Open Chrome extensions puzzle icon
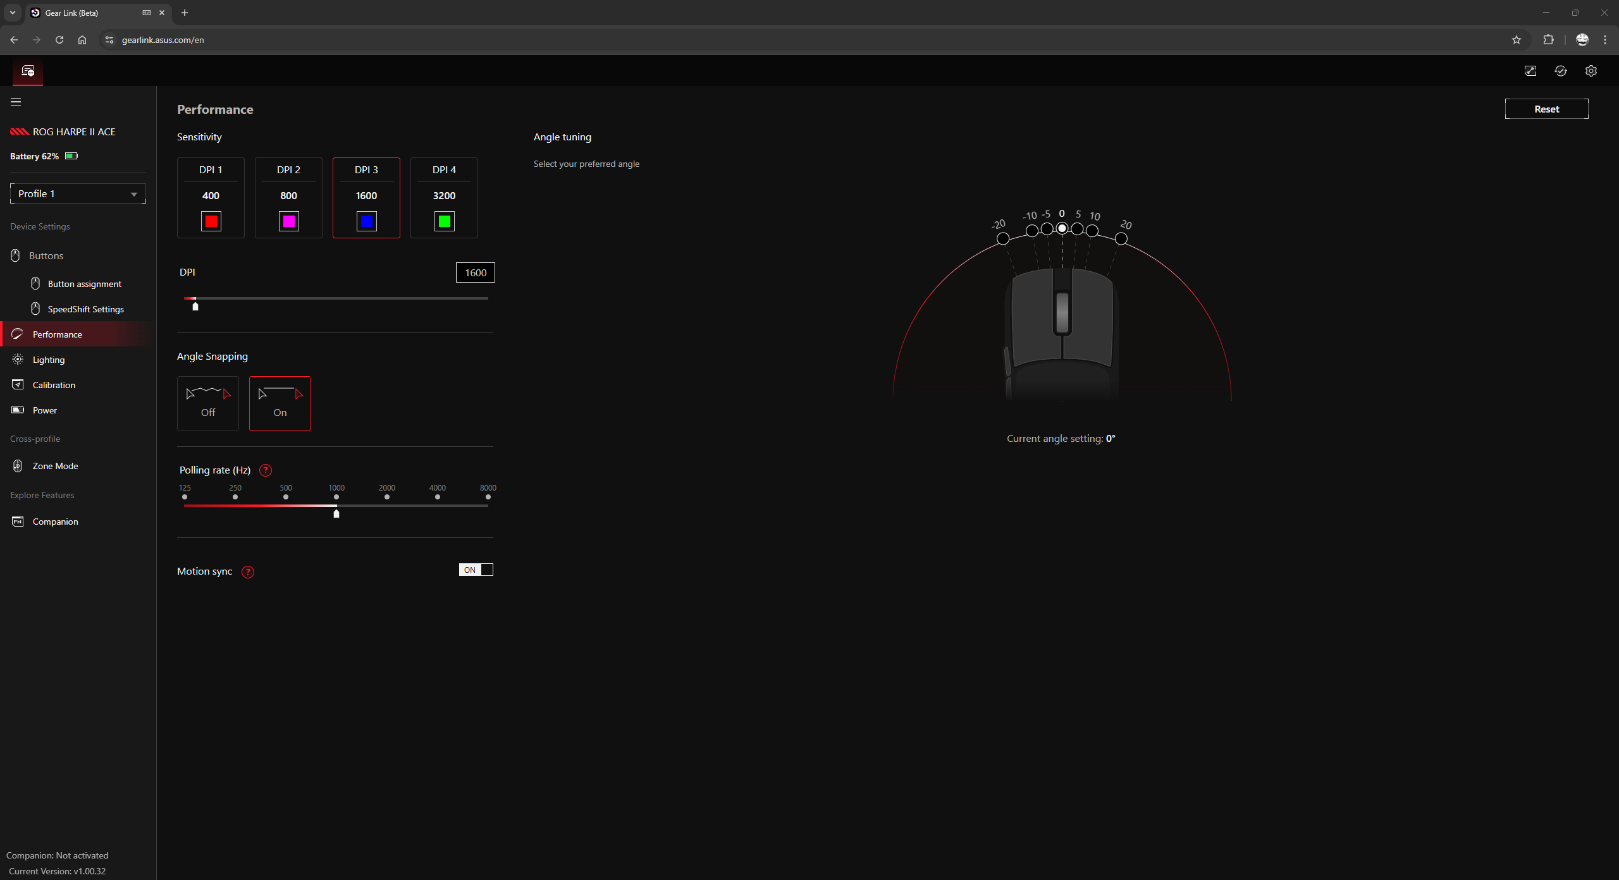Screen dimensions: 1619x880 click(x=1548, y=40)
